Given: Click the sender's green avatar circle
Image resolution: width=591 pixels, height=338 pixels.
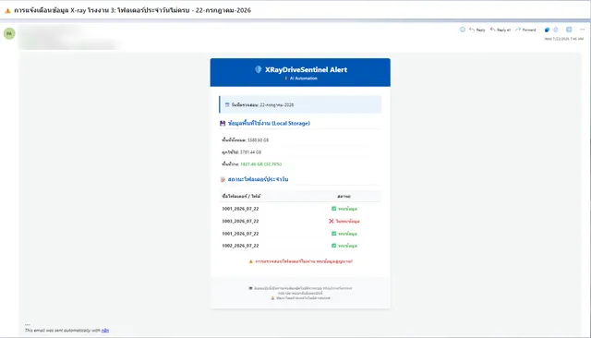Looking at the screenshot, I should [x=9, y=33].
